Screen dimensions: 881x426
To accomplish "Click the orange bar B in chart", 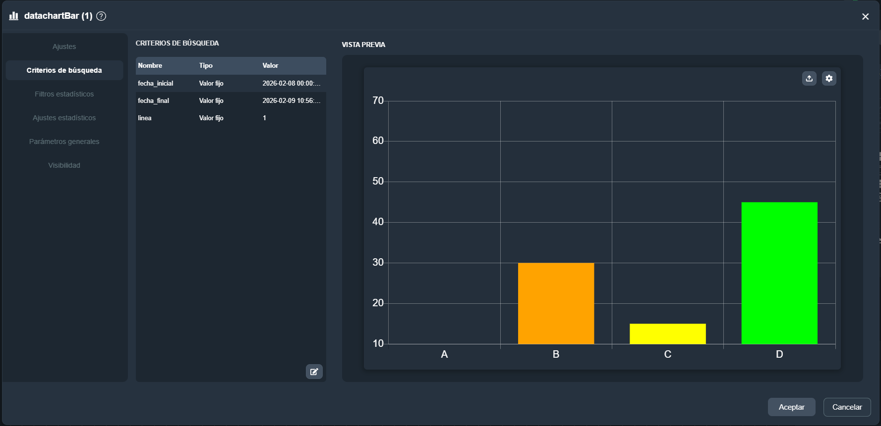I will [556, 303].
